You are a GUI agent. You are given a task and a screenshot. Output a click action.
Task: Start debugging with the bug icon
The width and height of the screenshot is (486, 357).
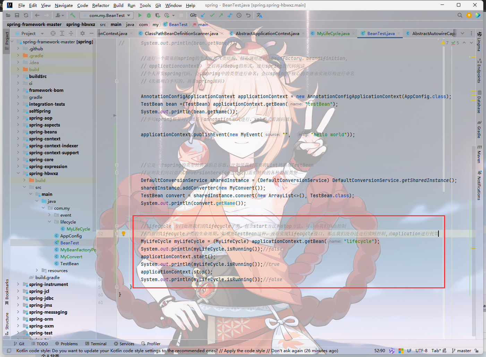coord(149,15)
